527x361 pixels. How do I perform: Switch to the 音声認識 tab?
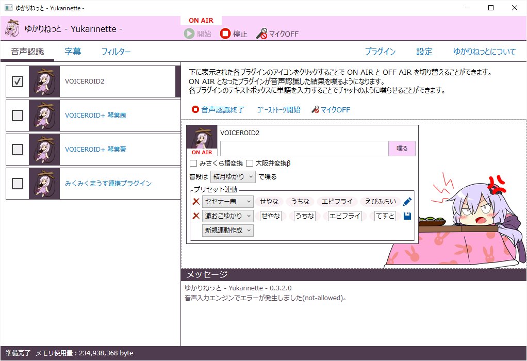(27, 52)
